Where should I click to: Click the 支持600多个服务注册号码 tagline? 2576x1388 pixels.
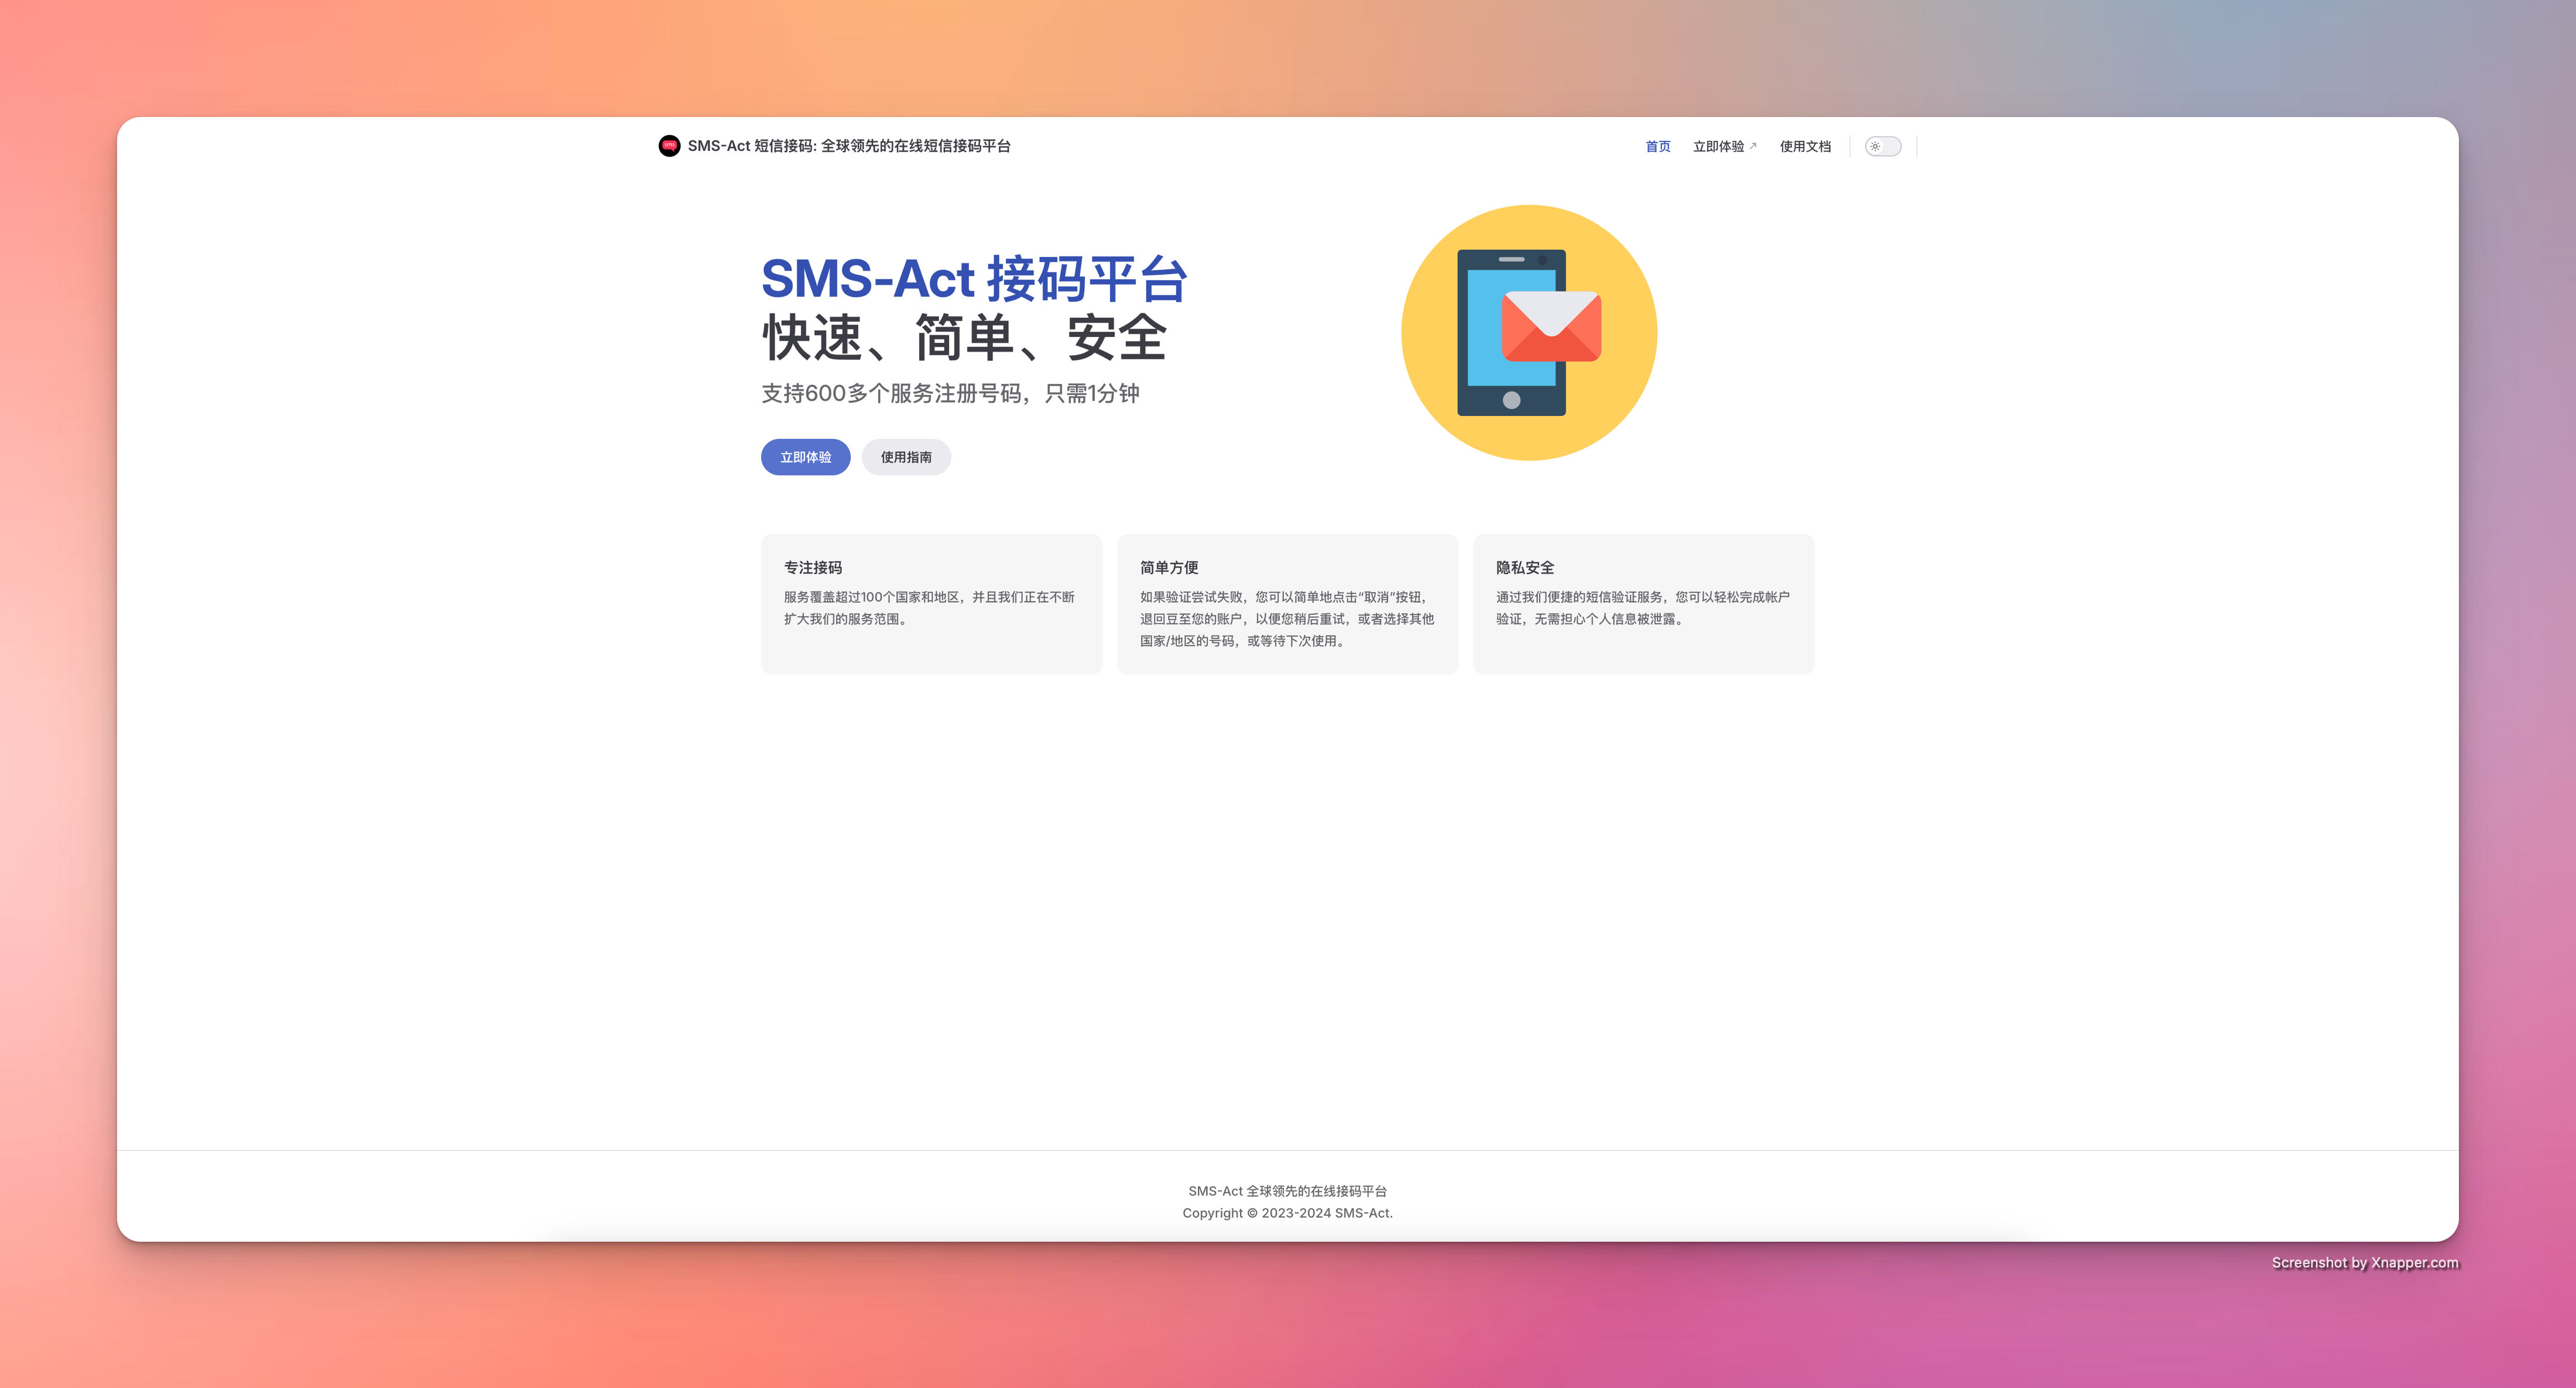950,394
